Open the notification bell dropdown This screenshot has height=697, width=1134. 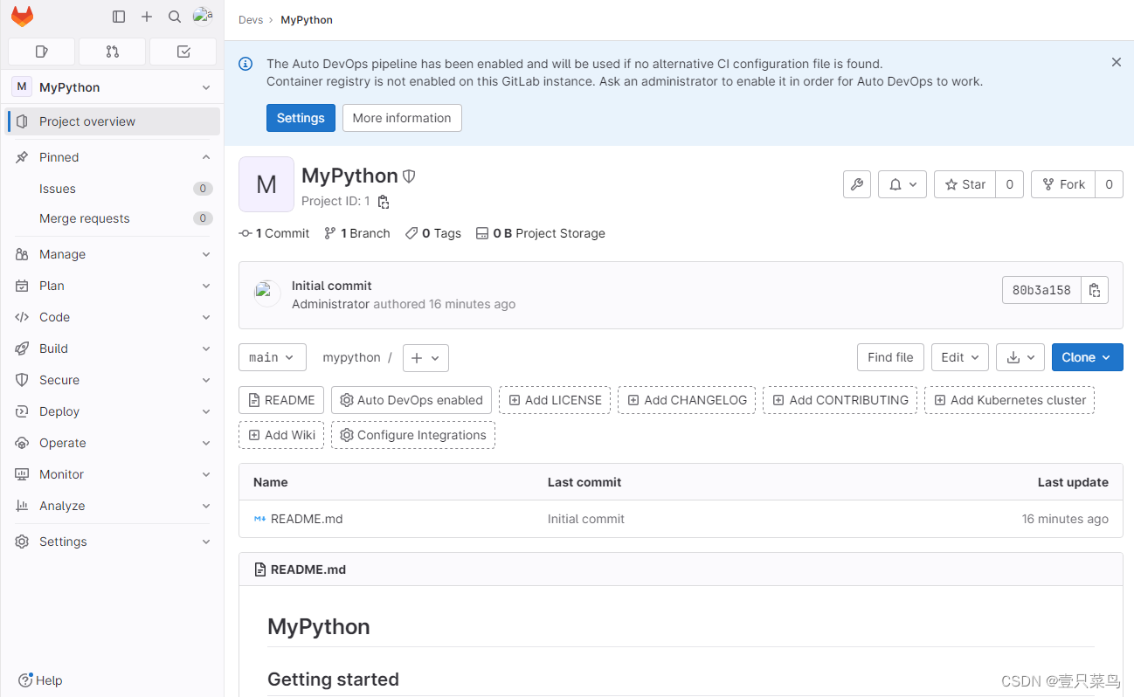coord(902,184)
